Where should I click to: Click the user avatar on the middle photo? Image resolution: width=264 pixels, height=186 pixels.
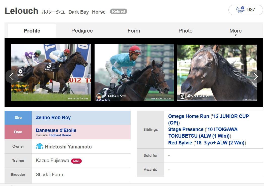pos(99,96)
